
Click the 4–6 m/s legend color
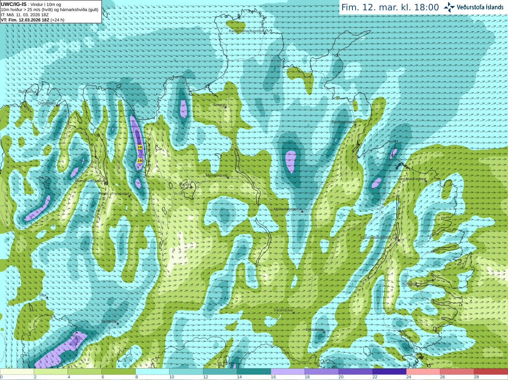[x=85, y=372]
